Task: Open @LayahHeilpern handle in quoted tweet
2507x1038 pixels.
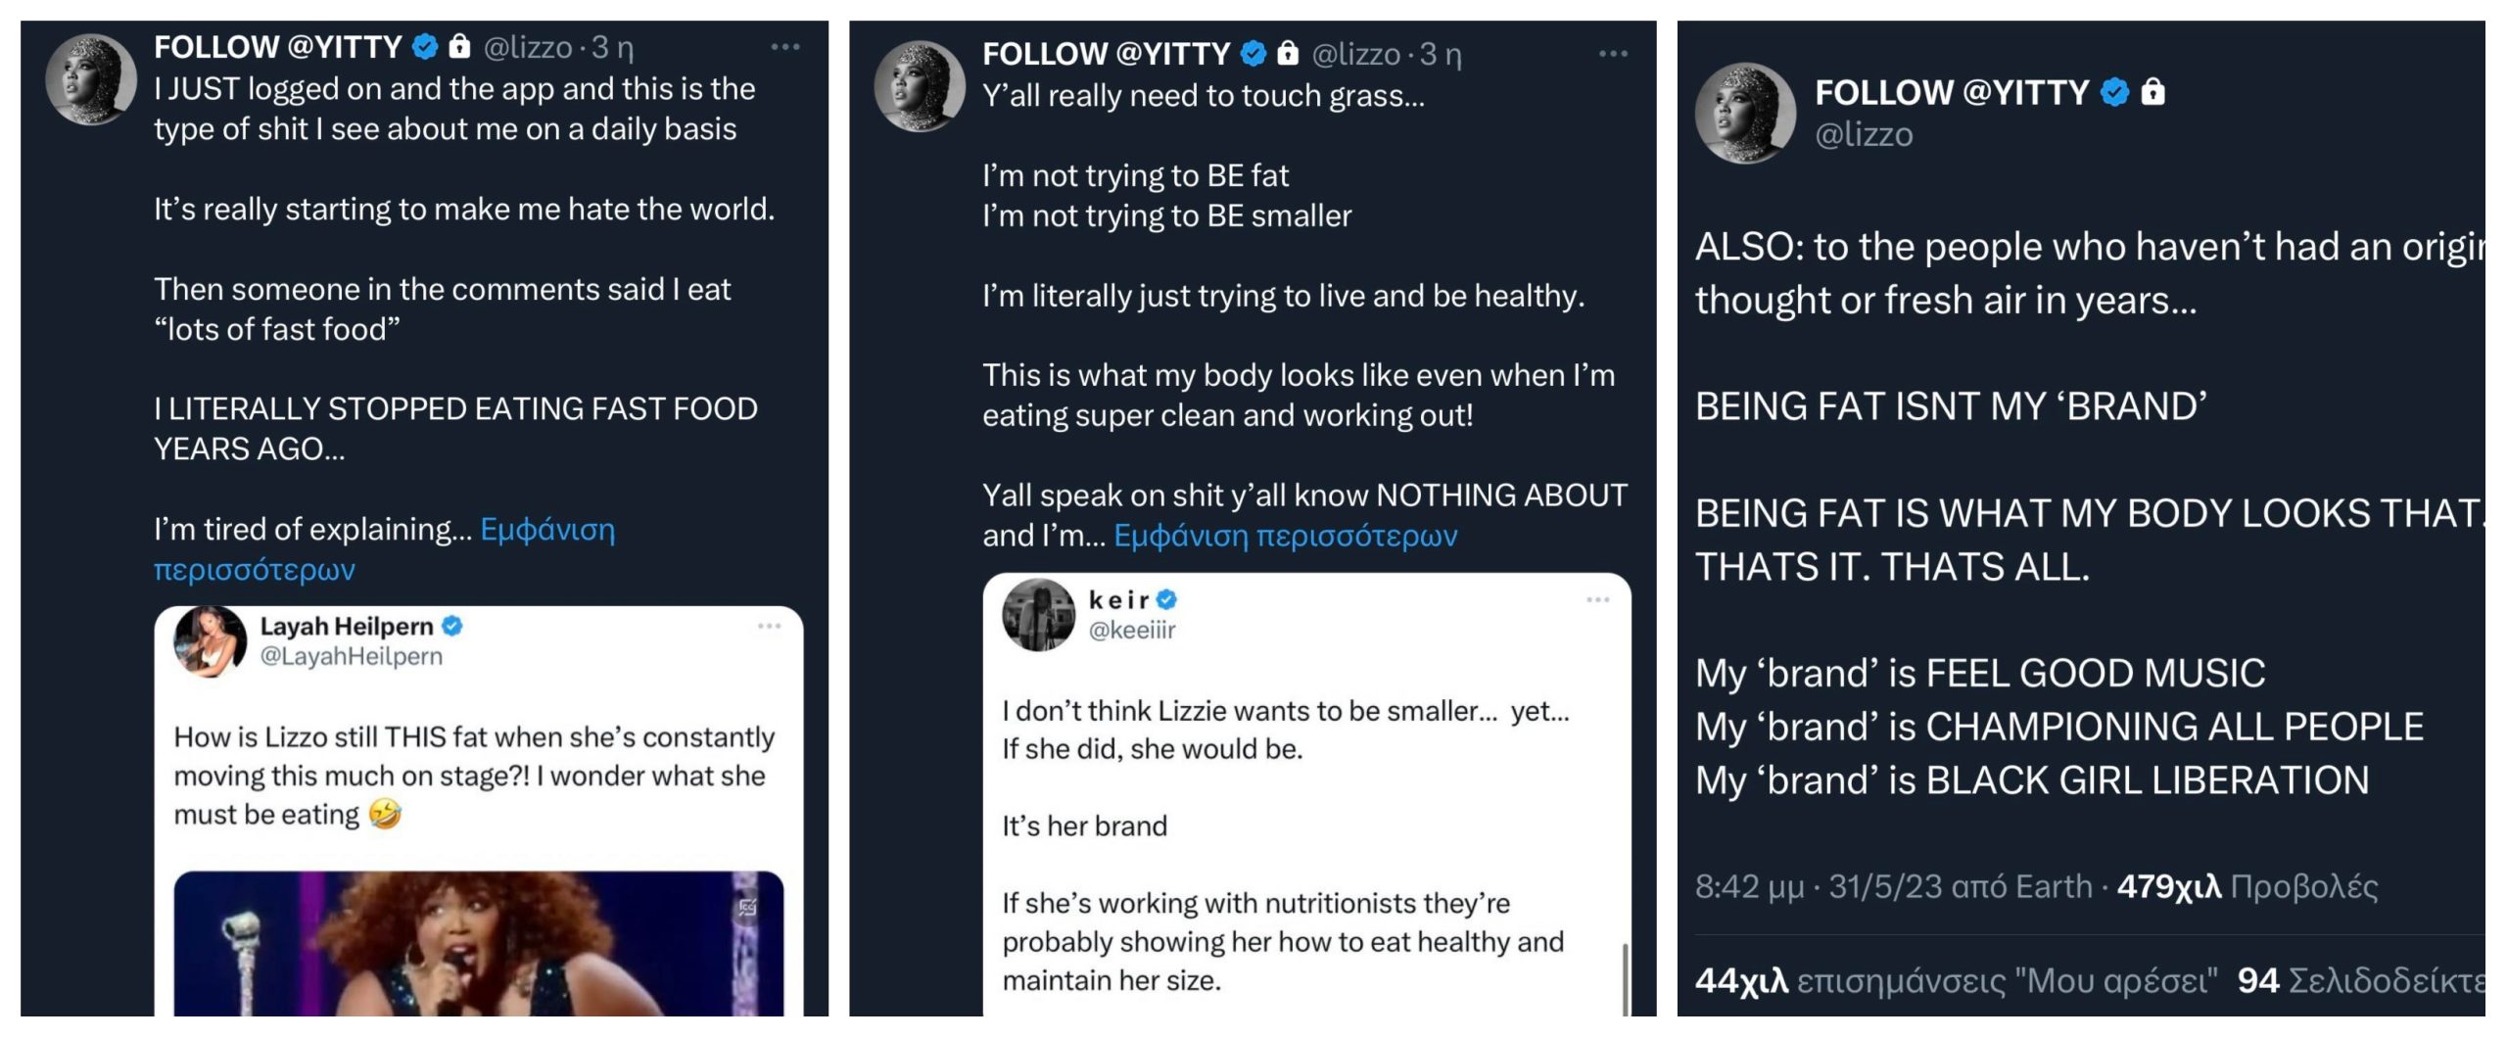Action: 351,656
